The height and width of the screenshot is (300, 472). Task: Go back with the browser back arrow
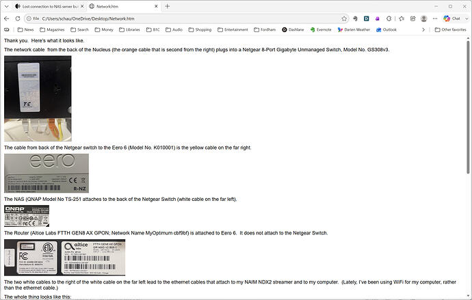click(7, 18)
